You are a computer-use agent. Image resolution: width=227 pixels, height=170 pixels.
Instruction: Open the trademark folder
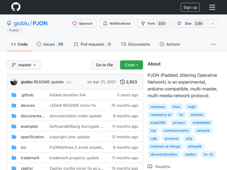pyautogui.click(x=30, y=158)
